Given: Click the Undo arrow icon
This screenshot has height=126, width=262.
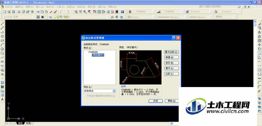Looking at the screenshot, I should [61, 12].
